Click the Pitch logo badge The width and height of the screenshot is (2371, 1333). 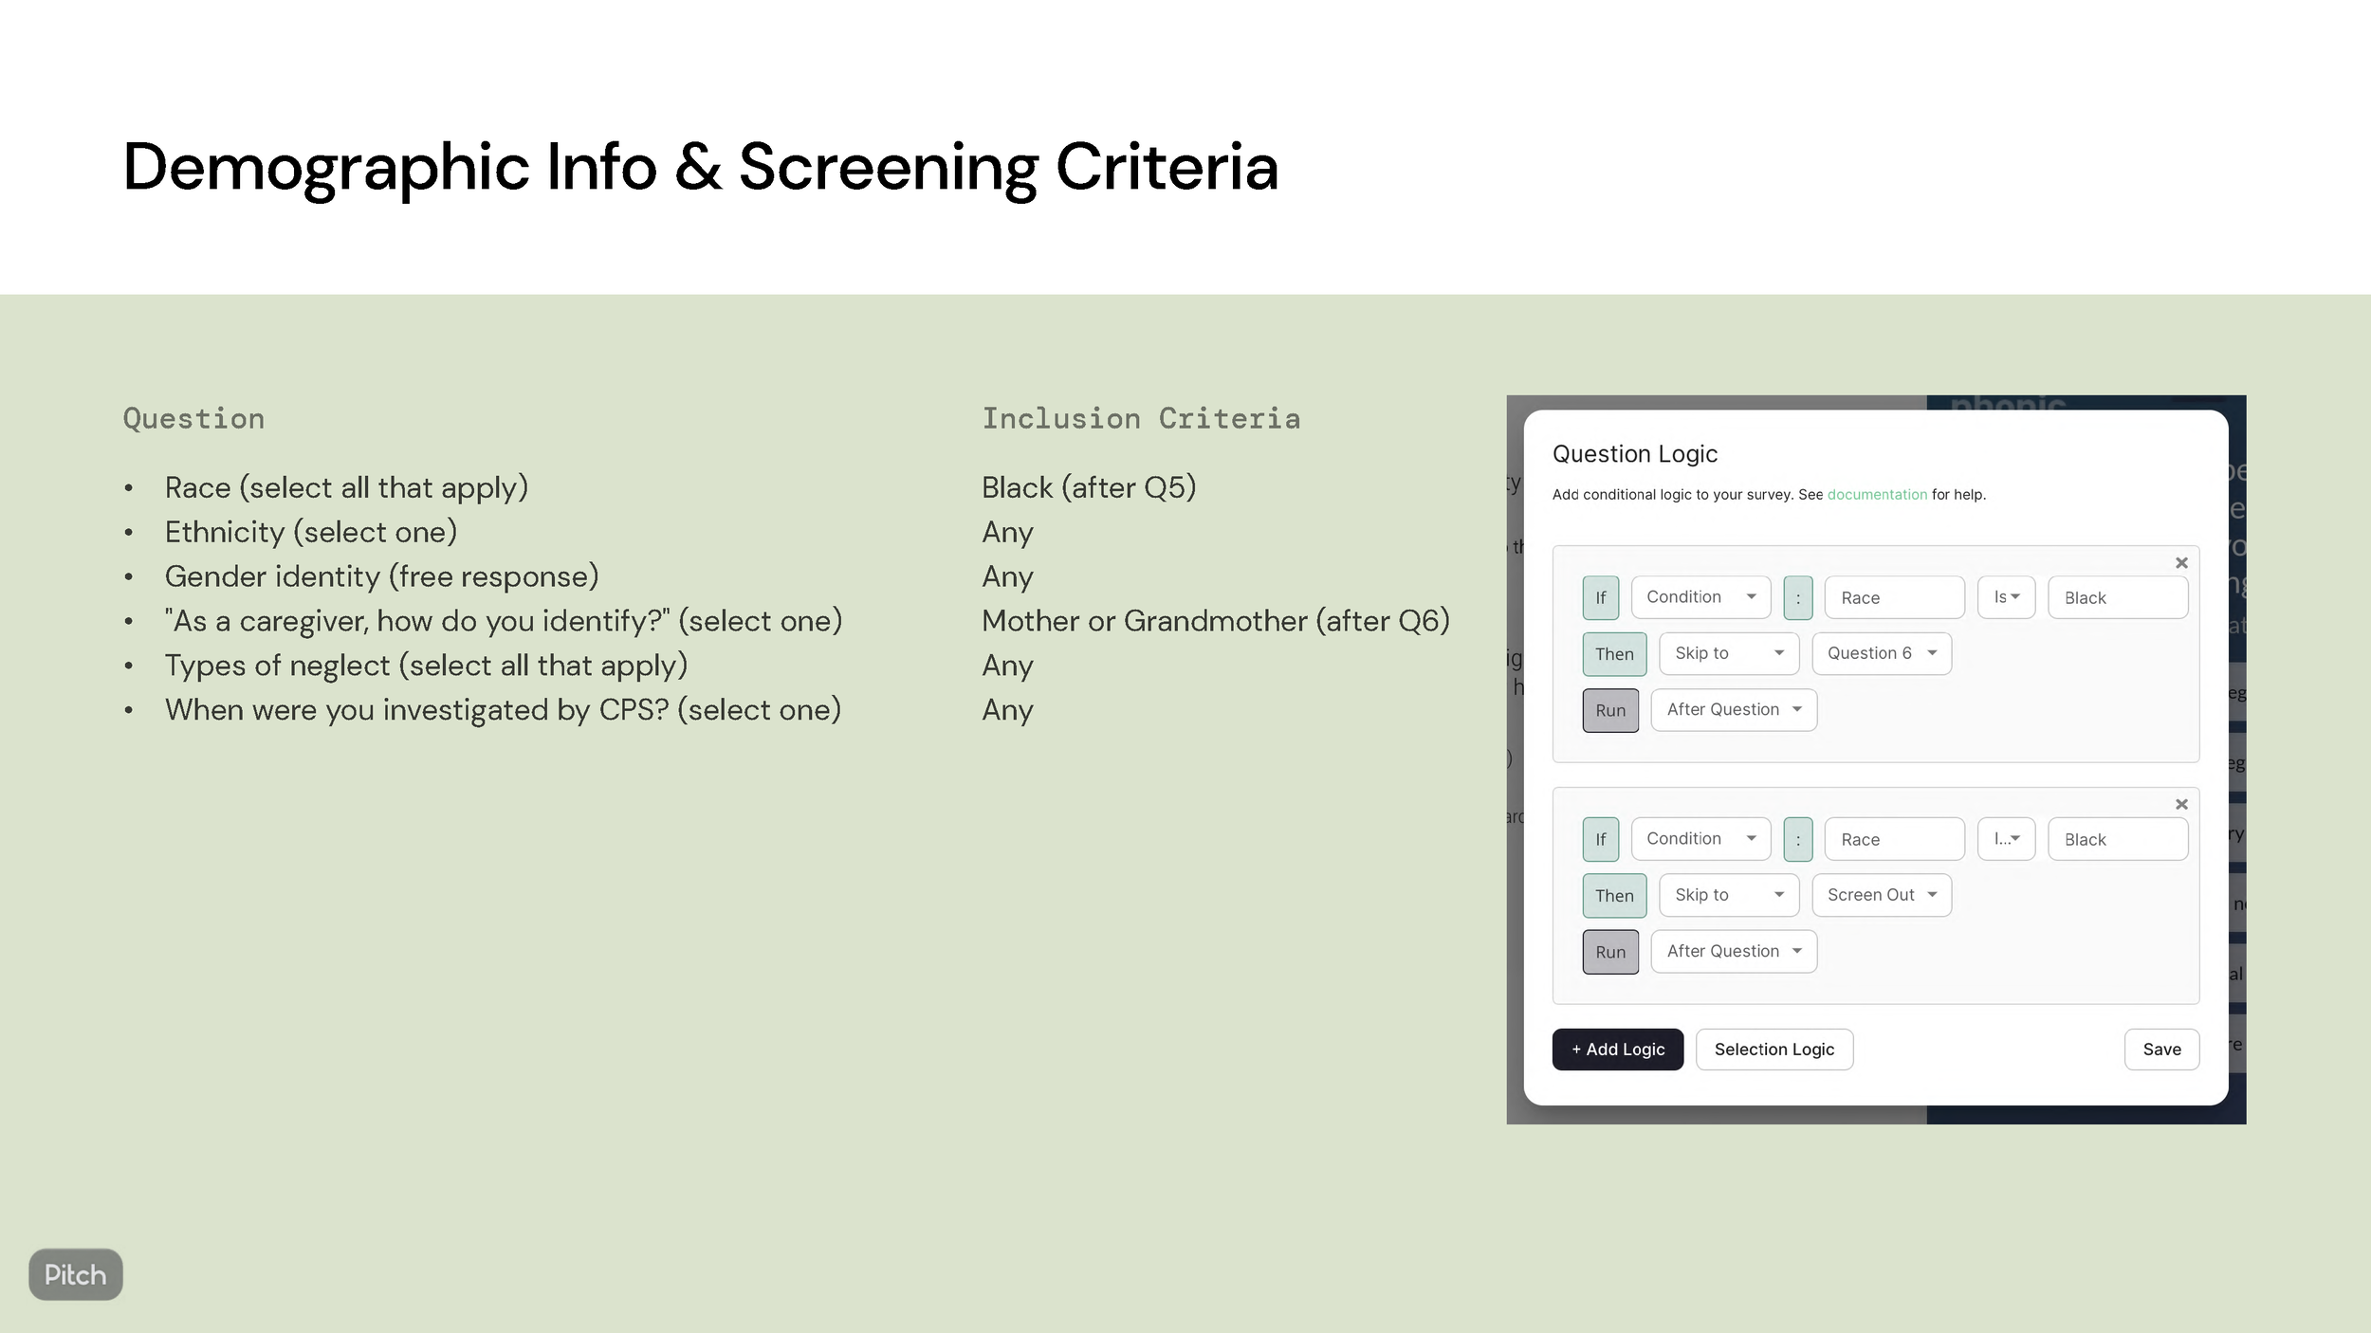click(x=75, y=1274)
